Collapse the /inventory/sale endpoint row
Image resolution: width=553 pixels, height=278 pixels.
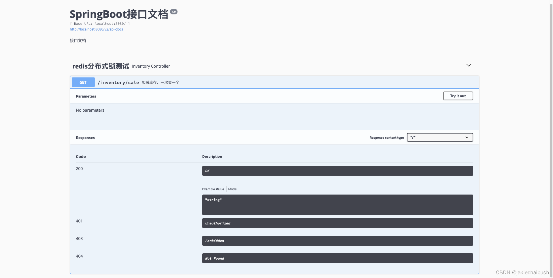point(275,82)
